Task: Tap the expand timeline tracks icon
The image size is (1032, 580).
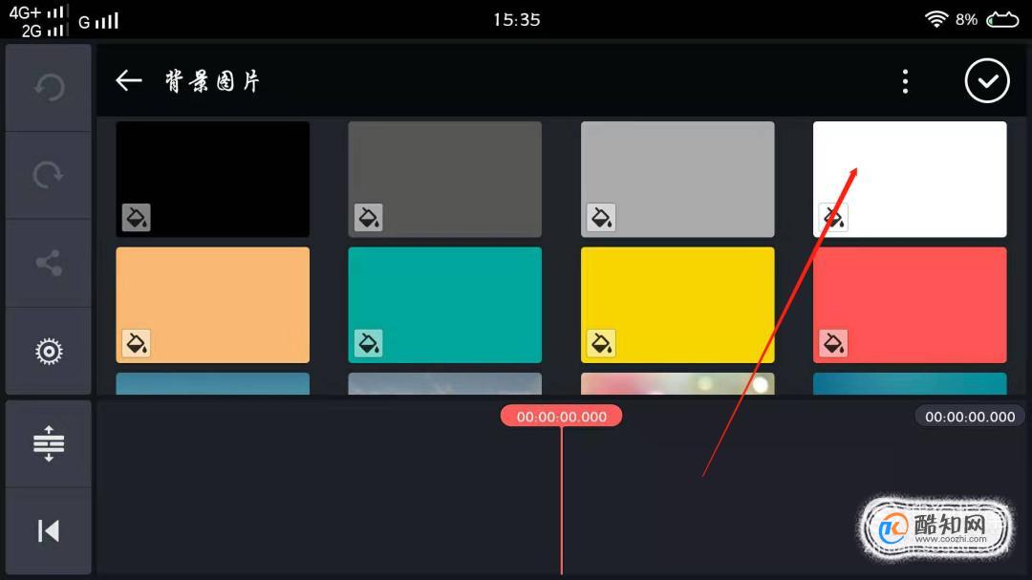Action: (49, 443)
